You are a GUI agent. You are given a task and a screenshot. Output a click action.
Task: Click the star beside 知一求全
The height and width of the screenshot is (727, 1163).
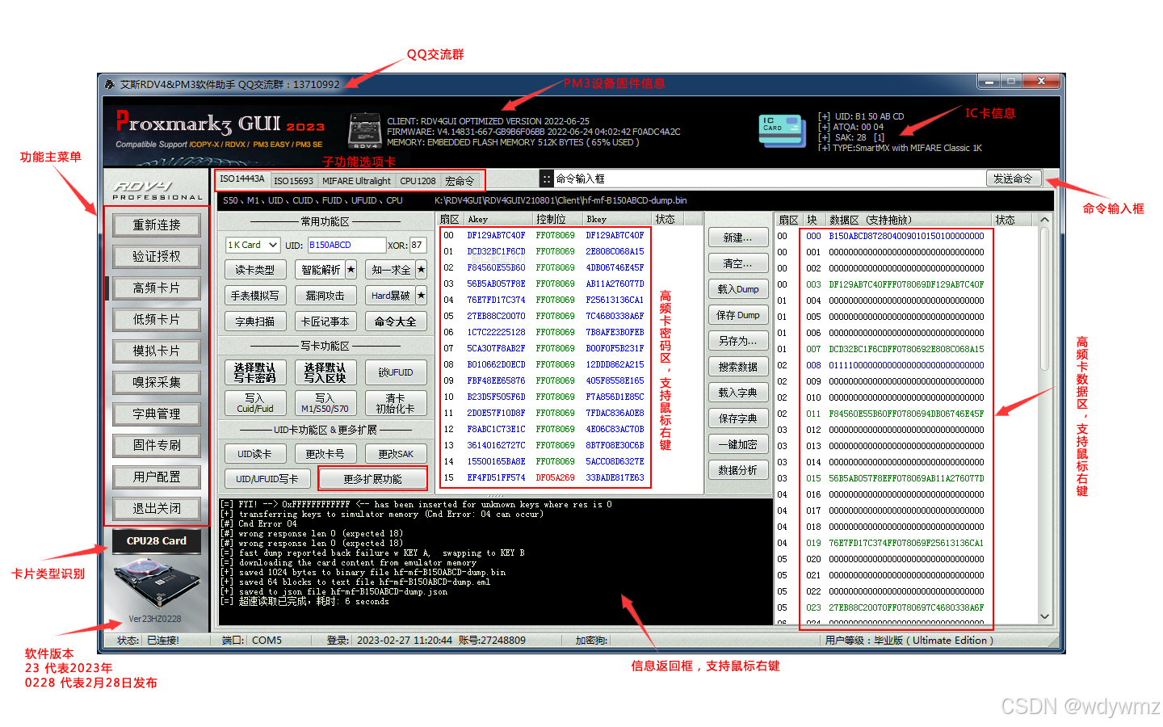[x=421, y=269]
